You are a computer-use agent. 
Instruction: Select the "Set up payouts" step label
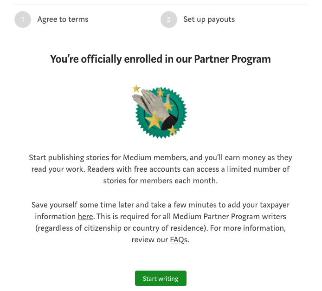point(209,19)
